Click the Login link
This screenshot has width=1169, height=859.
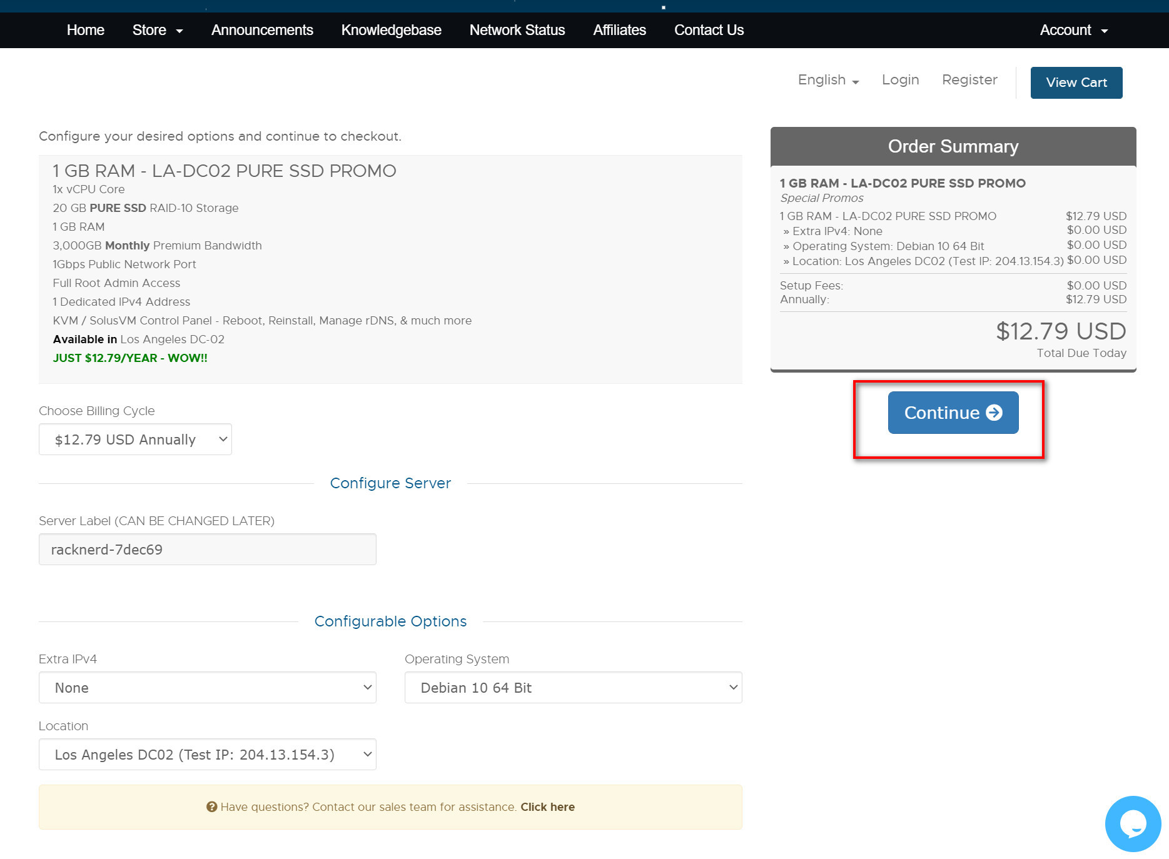[900, 80]
